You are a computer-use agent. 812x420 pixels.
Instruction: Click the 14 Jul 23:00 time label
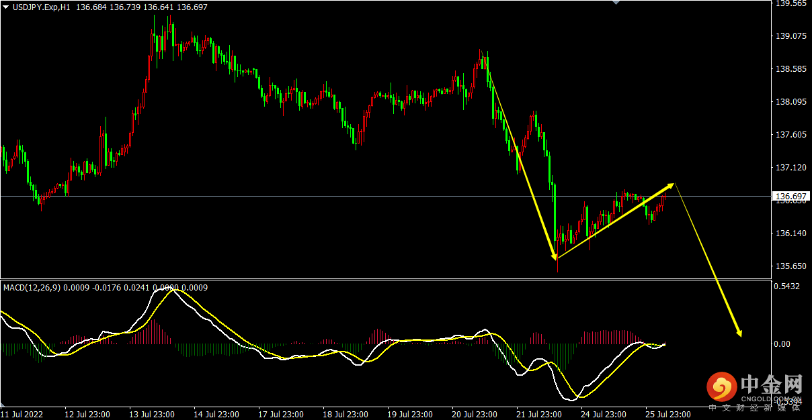(216, 414)
